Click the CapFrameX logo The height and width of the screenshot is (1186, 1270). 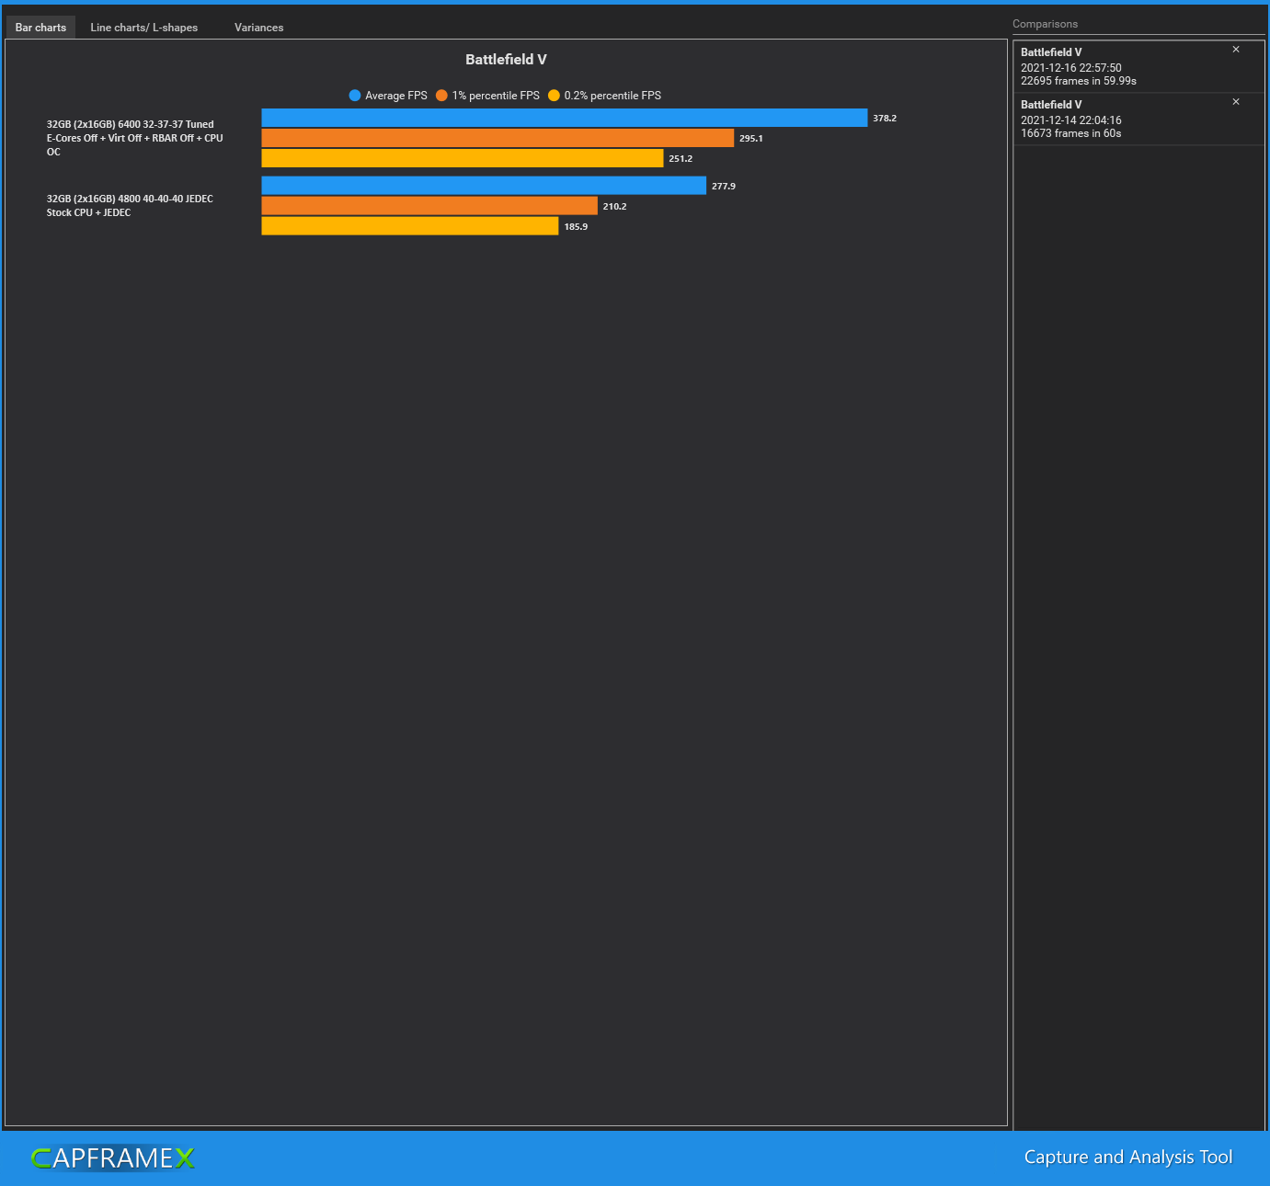[112, 1157]
